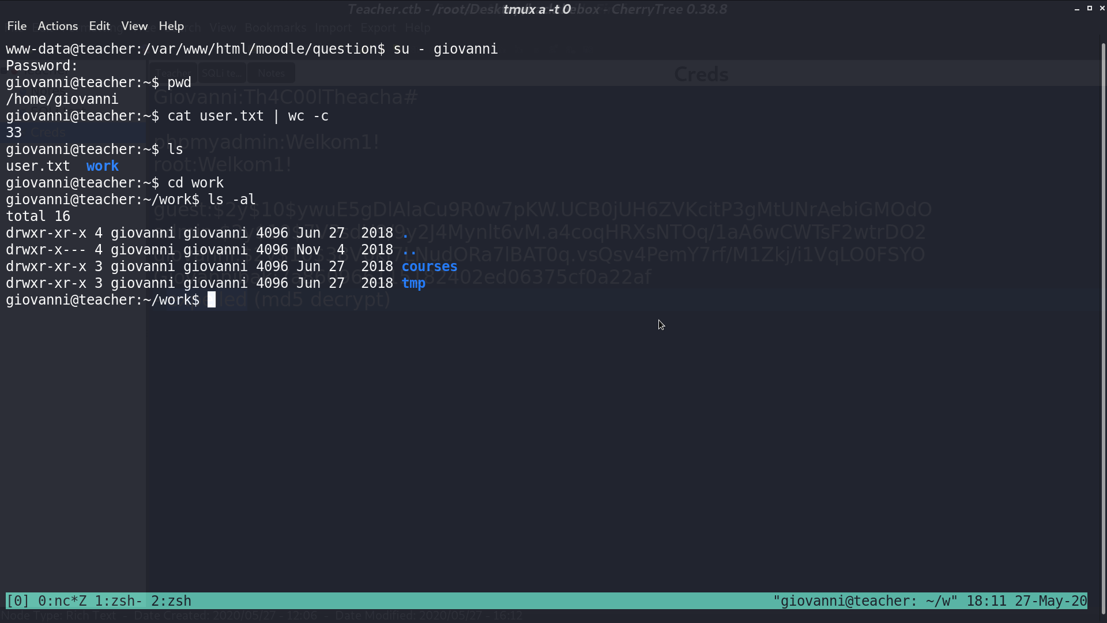Select tmux window 0:nc in status bar
Viewport: 1107px width, 623px height.
click(62, 601)
